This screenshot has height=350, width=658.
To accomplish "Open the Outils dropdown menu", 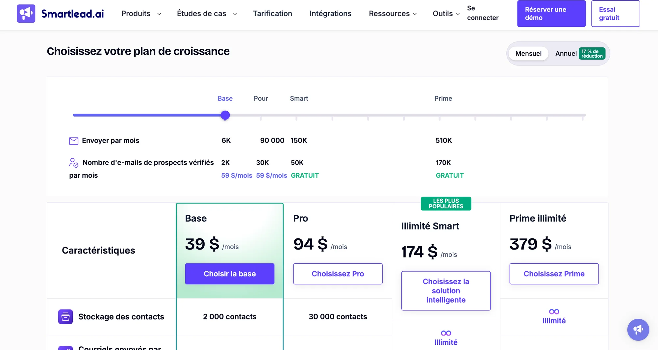I will click(446, 13).
